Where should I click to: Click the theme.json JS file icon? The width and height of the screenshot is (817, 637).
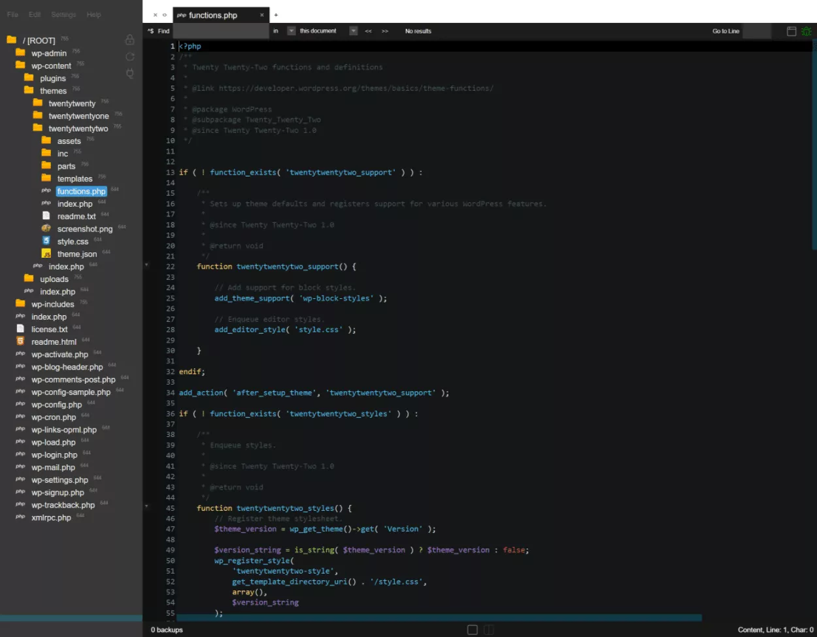46,254
